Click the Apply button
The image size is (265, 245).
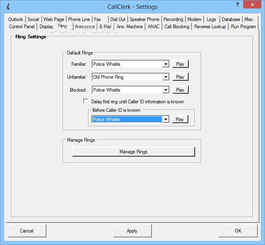[x=132, y=230]
